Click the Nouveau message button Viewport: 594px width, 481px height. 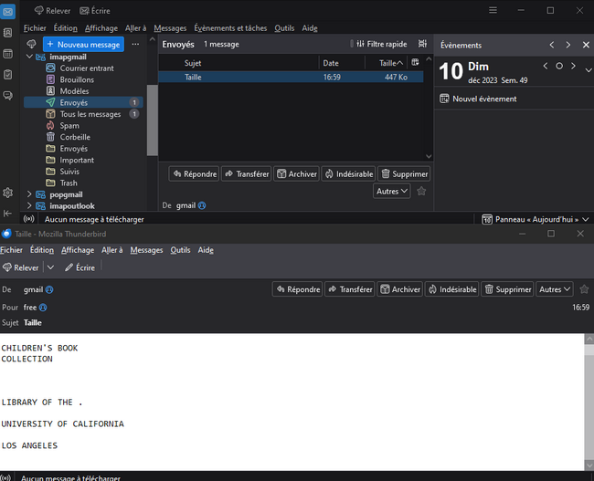(x=83, y=45)
